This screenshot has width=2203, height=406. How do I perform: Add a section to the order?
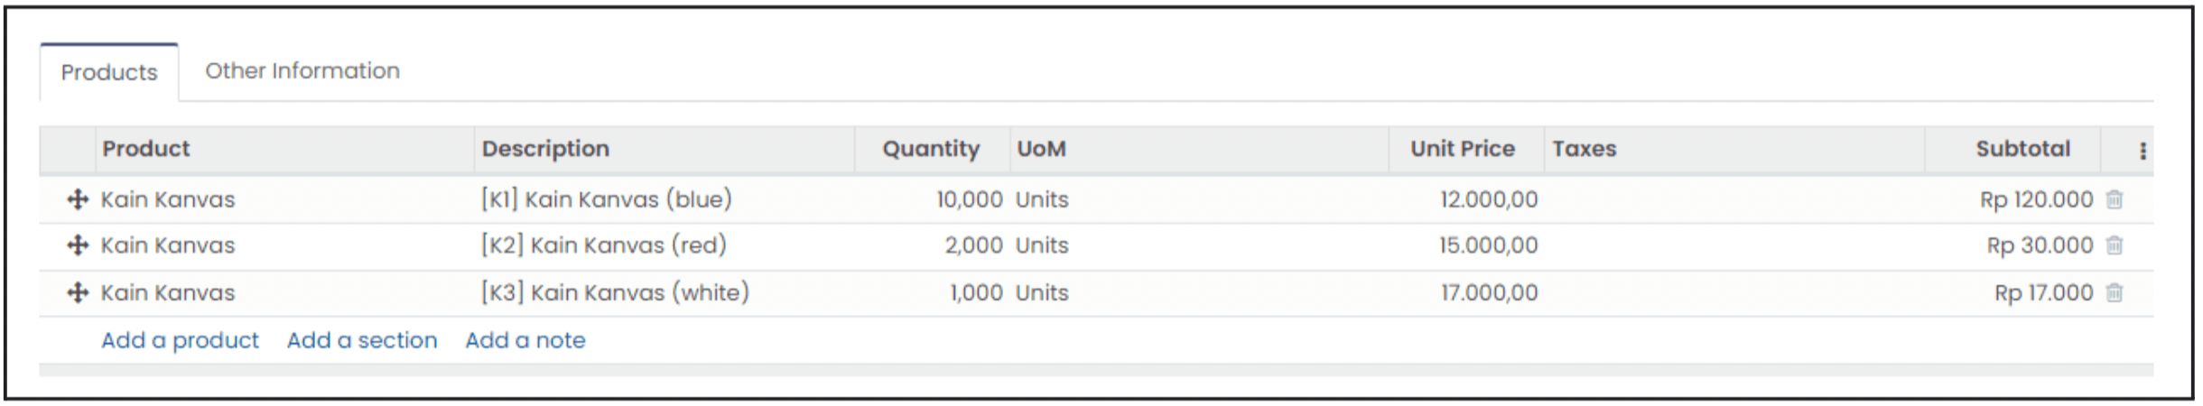pyautogui.click(x=362, y=340)
